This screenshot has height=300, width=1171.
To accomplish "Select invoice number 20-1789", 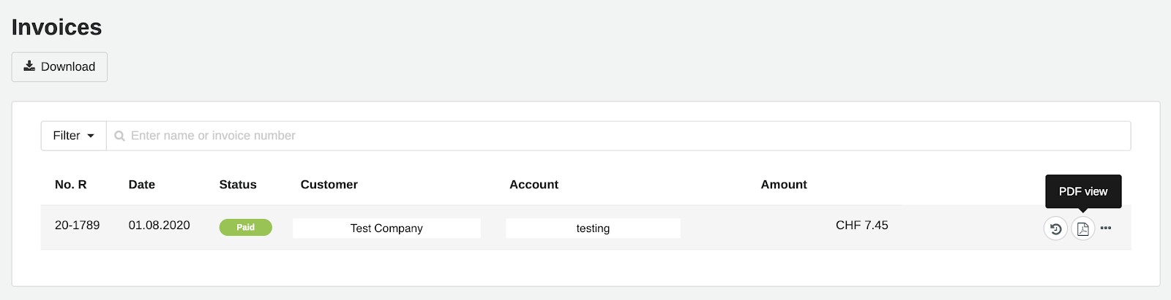I will pyautogui.click(x=77, y=226).
